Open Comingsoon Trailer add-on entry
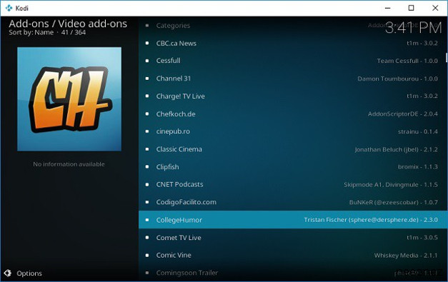Image resolution: width=448 pixels, height=282 pixels. click(x=293, y=273)
